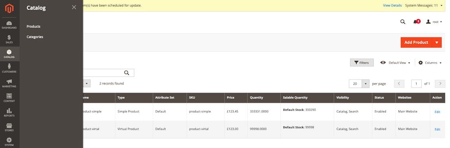Viewport: 450px width, 148px height.
Task: Edit the product-simple row
Action: pyautogui.click(x=437, y=112)
